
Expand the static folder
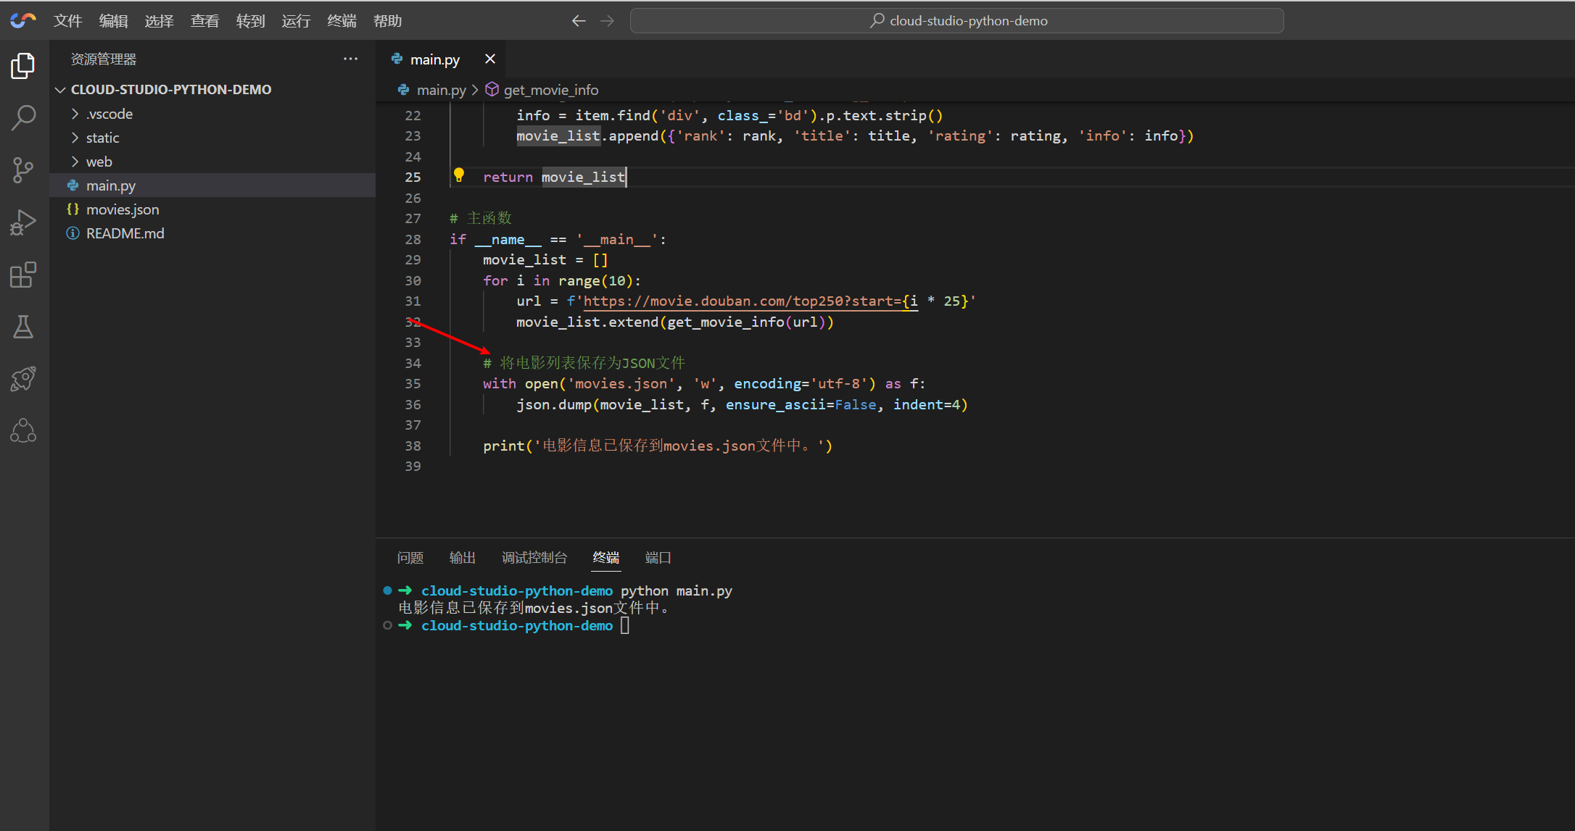point(102,138)
